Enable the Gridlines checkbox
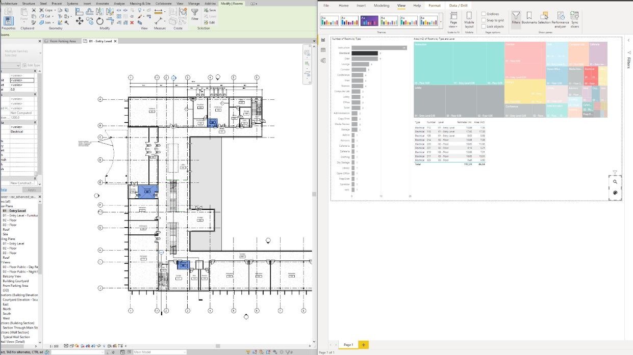The image size is (633, 355). (x=484, y=14)
